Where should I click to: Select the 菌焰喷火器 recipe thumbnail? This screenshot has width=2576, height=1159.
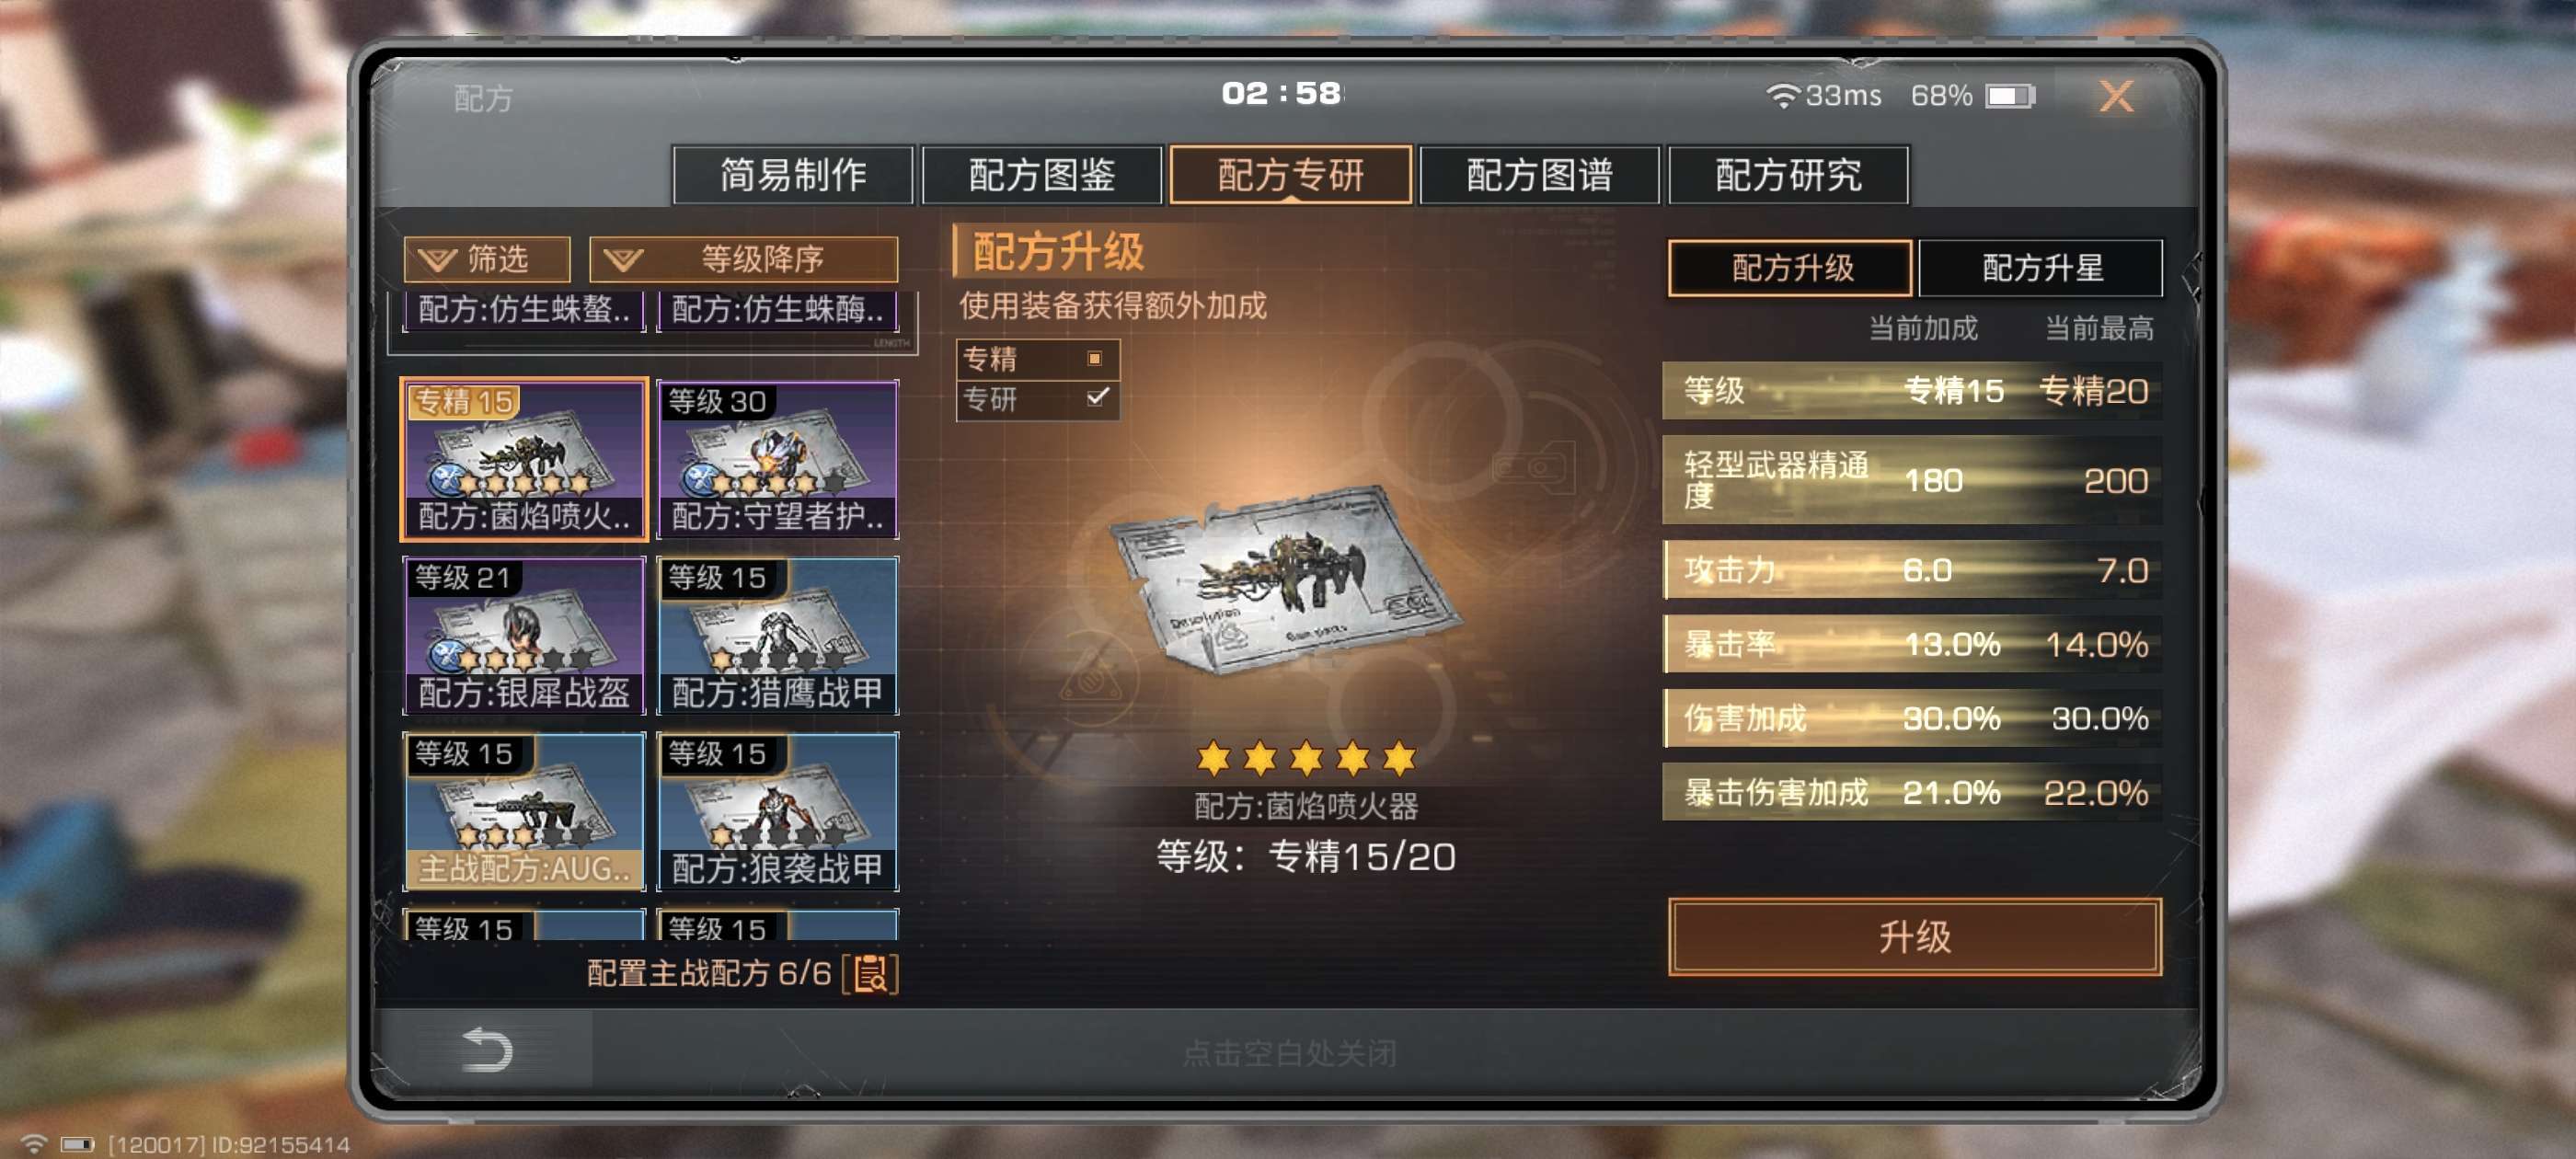(524, 460)
